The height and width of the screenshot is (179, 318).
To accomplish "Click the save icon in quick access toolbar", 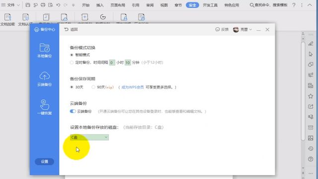I will pyautogui.click(x=28, y=5).
